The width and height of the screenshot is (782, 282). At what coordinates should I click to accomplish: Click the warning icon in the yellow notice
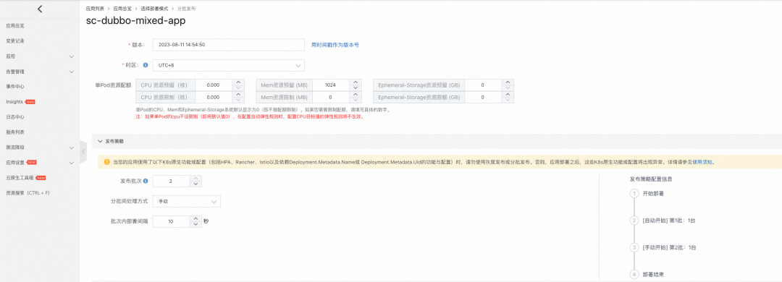106,162
